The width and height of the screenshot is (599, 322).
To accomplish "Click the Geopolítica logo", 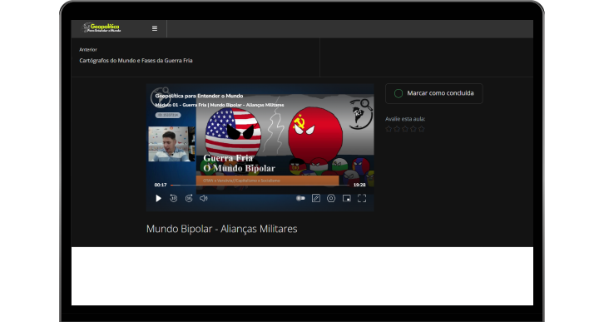I will pyautogui.click(x=102, y=27).
